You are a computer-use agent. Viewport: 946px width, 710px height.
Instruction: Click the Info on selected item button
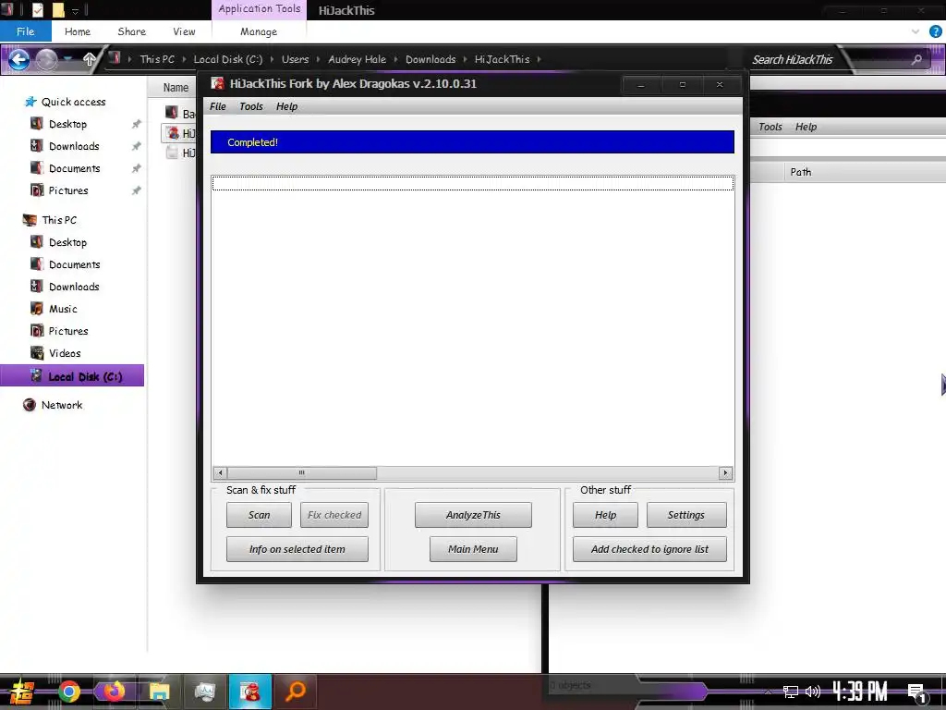(x=297, y=549)
